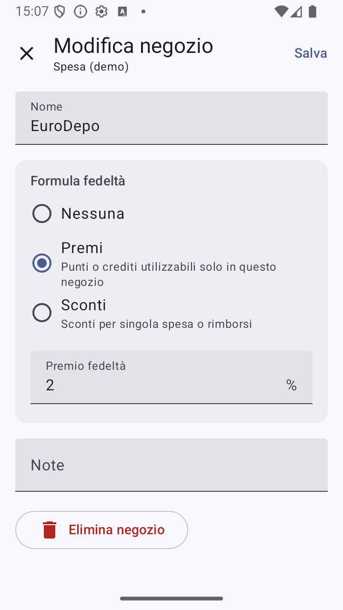Choose the Sconti radio button
Screen dimensions: 343x610
42,313
